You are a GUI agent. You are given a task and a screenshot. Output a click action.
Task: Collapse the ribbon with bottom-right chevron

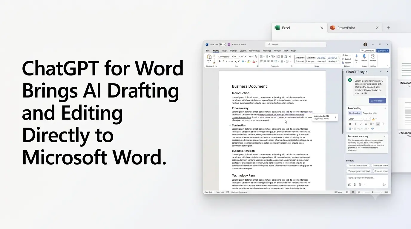pos(387,65)
